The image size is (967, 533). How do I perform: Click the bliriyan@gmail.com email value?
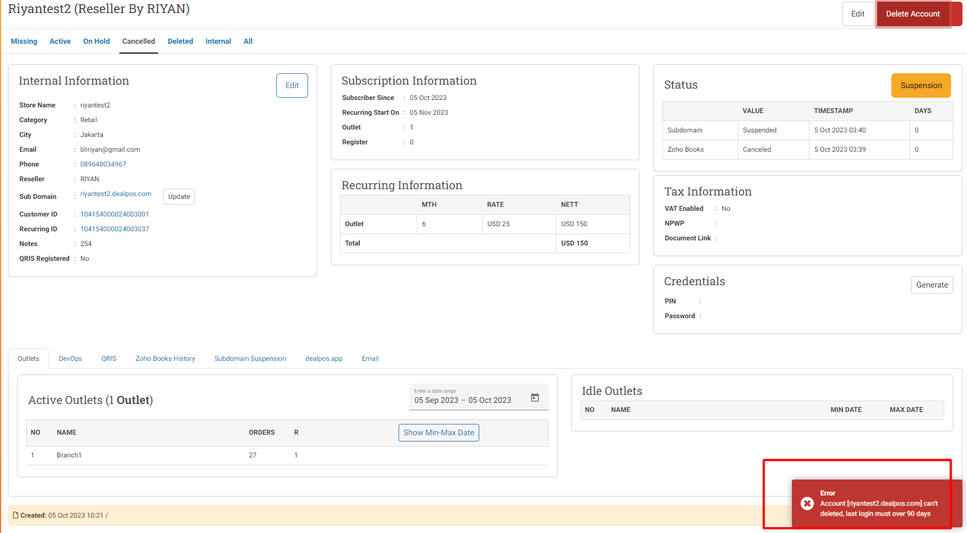pos(110,149)
